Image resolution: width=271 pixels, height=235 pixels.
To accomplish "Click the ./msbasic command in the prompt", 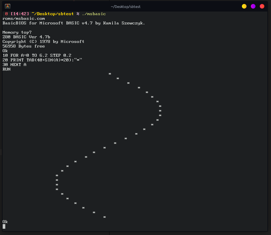I will pyautogui.click(x=94, y=14).
